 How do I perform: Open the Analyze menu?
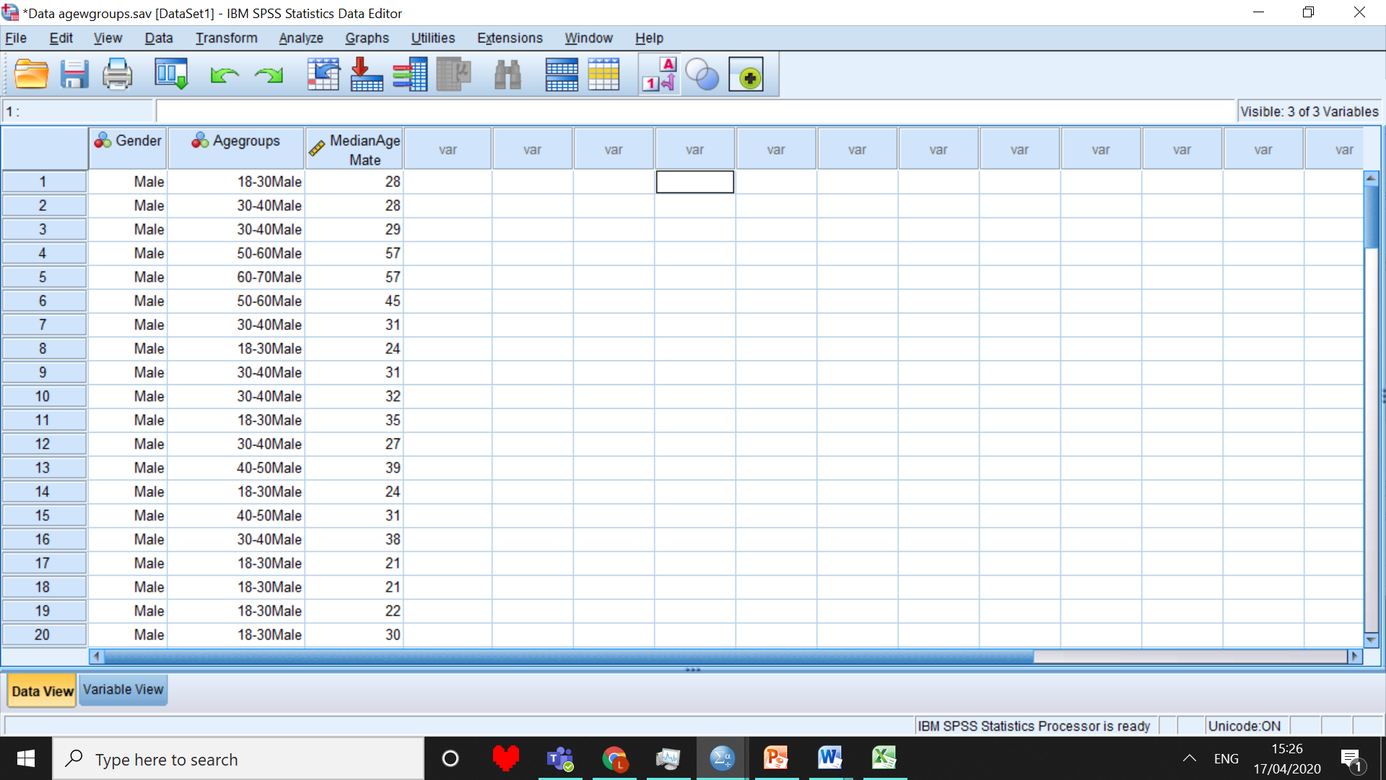[300, 38]
